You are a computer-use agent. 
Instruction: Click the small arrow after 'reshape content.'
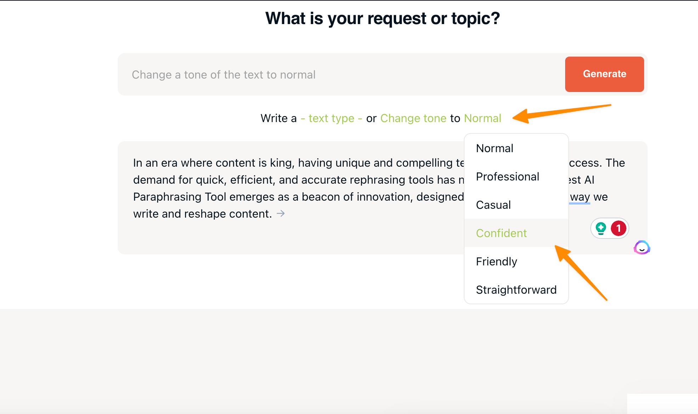tap(281, 213)
